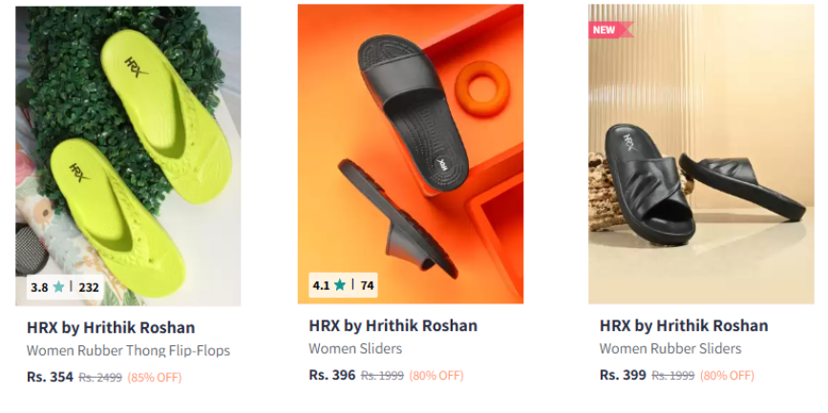Click the 74 review count
Image resolution: width=828 pixels, height=413 pixels.
coord(367,285)
